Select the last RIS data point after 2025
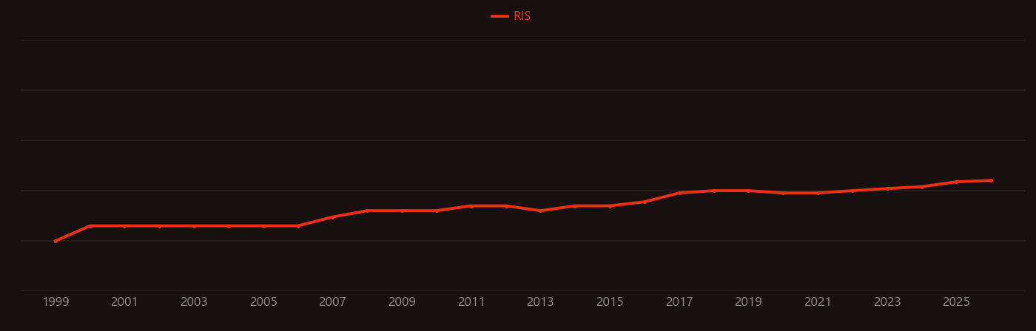Screen dimensions: 1036x331 991,180
